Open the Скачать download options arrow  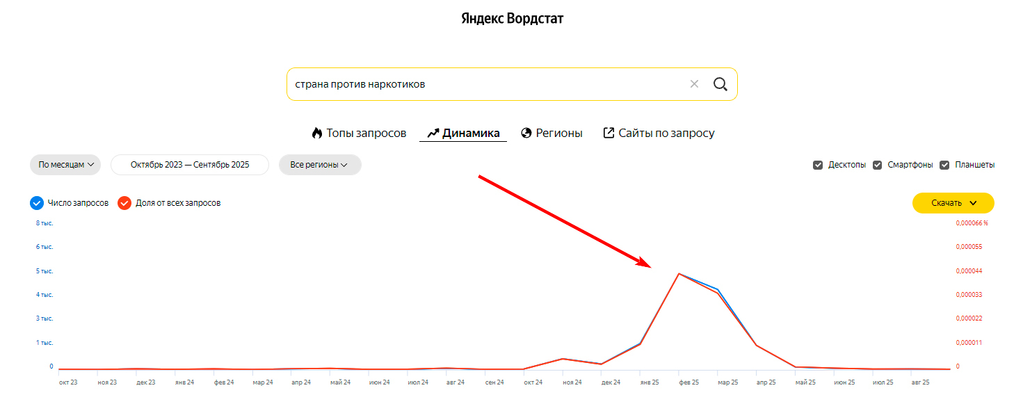pyautogui.click(x=974, y=203)
